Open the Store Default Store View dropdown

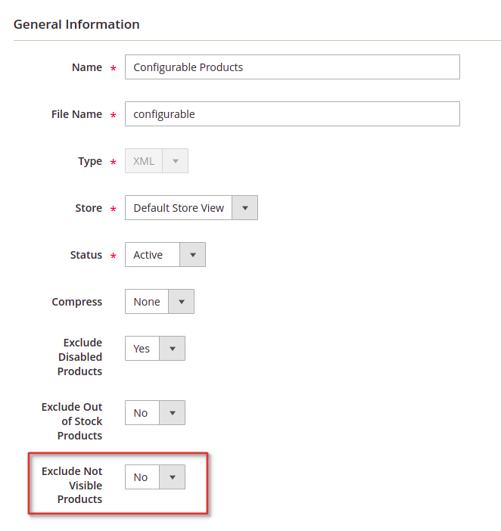click(x=191, y=207)
